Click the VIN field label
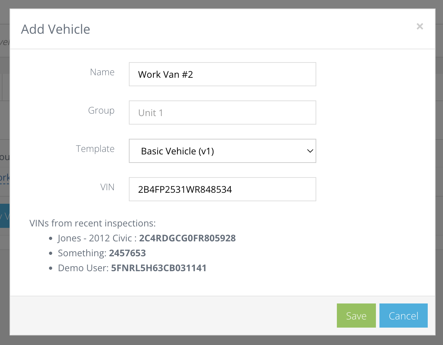Image resolution: width=443 pixels, height=345 pixels. pyautogui.click(x=107, y=187)
